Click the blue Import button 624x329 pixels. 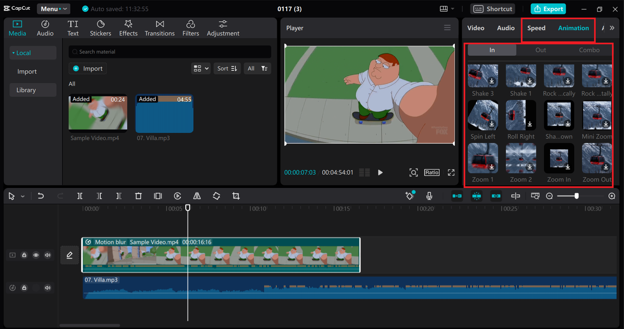pos(88,68)
